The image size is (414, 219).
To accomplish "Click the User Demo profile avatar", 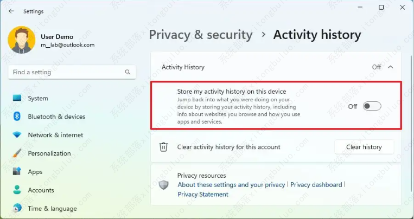I will (22, 41).
